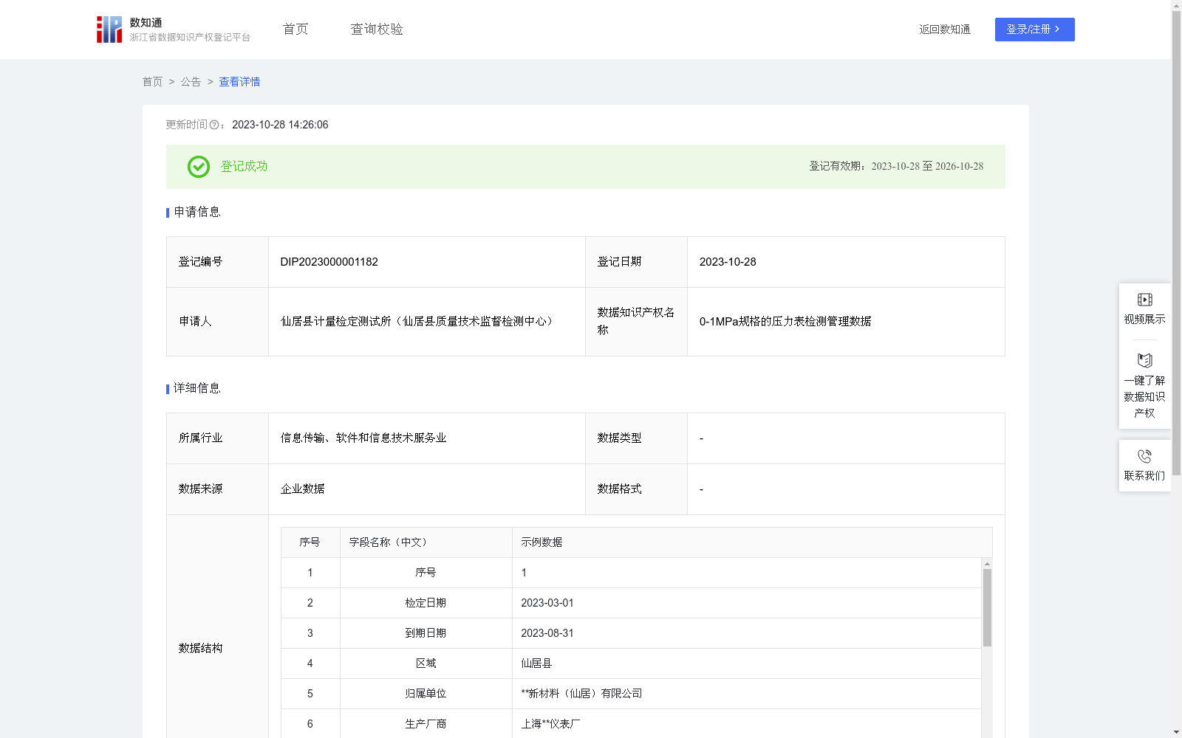The image size is (1182, 738).
Task: Go to 首页 in the breadcrumb
Action: pyautogui.click(x=152, y=82)
